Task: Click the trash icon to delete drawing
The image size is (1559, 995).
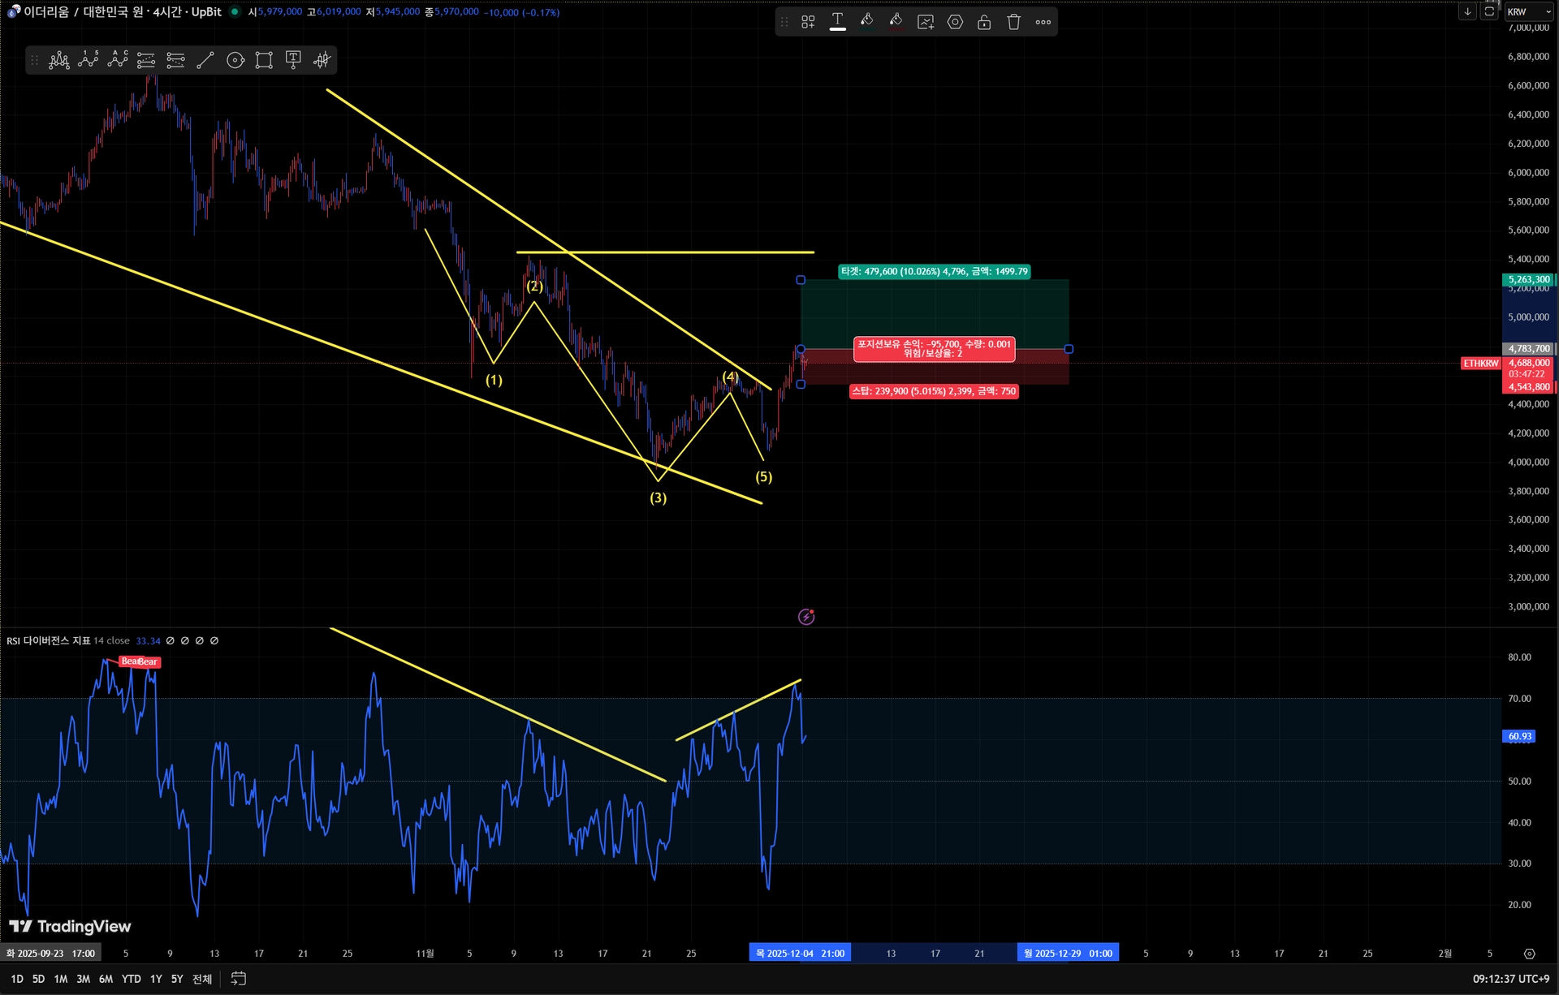Action: pyautogui.click(x=1013, y=22)
